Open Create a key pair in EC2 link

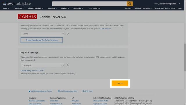[x=32, y=71]
